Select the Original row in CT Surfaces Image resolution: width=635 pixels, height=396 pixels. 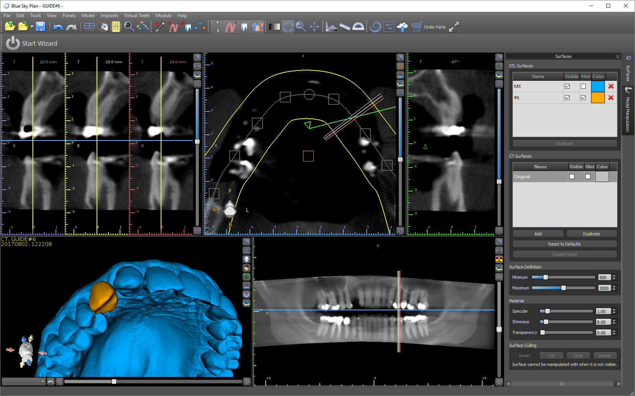coord(565,177)
